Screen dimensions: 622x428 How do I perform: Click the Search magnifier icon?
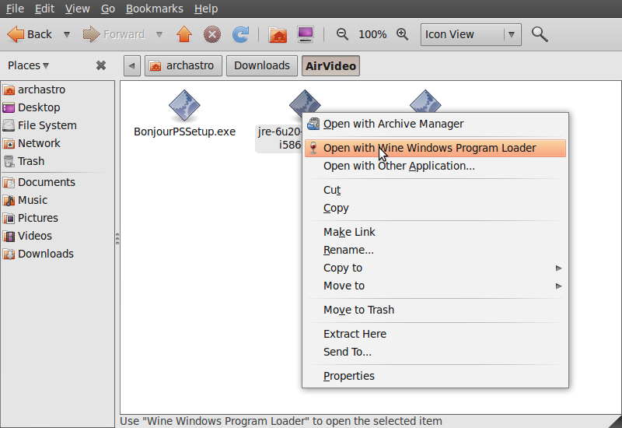[x=539, y=34]
